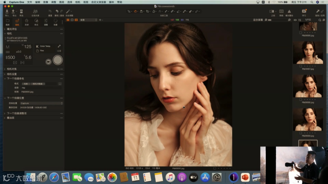Select the Crop tool

coord(148,12)
